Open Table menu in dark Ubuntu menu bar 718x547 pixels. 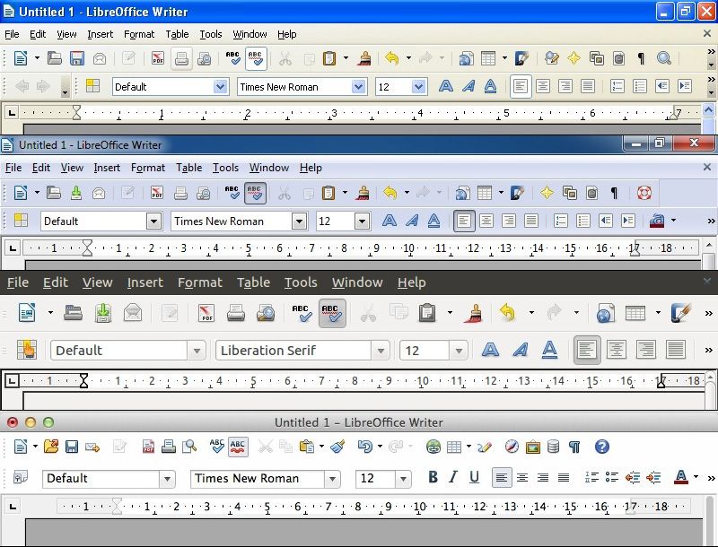point(253,282)
